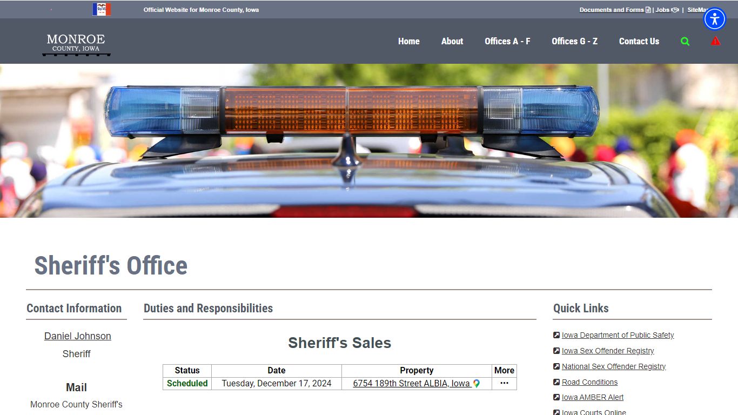Expand the About menu
Image resolution: width=738 pixels, height=415 pixels.
[x=452, y=41]
